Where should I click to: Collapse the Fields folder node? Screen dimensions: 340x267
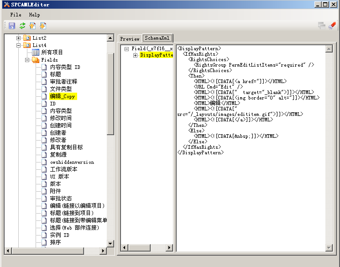pyautogui.click(x=27, y=60)
